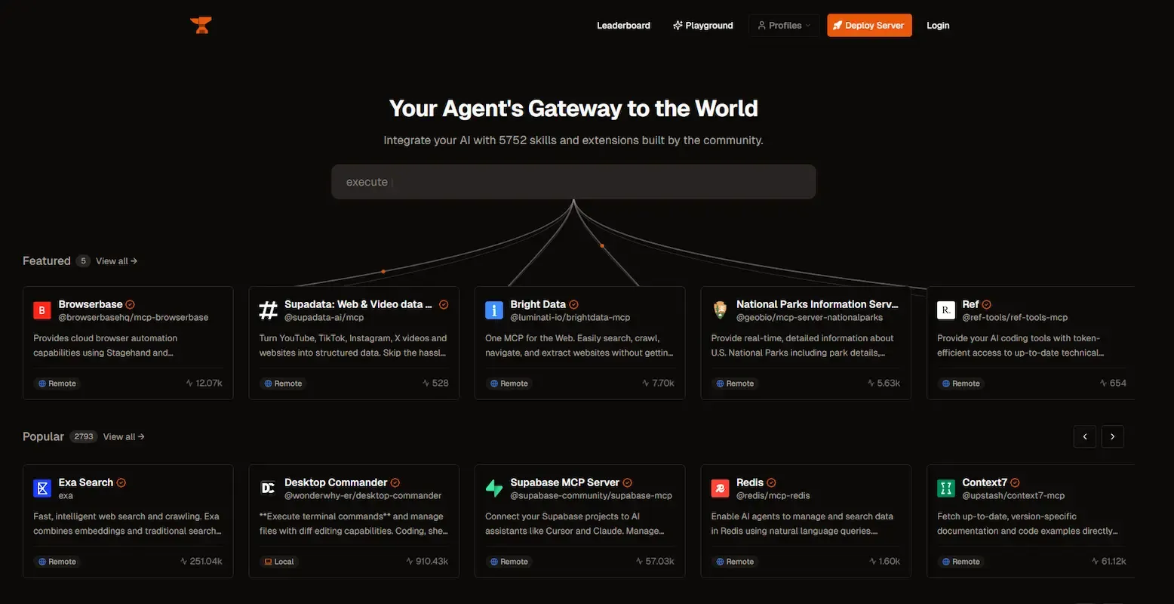Screen dimensions: 1174x604
Task: Click the National Parks shield icon
Action: [x=720, y=310]
